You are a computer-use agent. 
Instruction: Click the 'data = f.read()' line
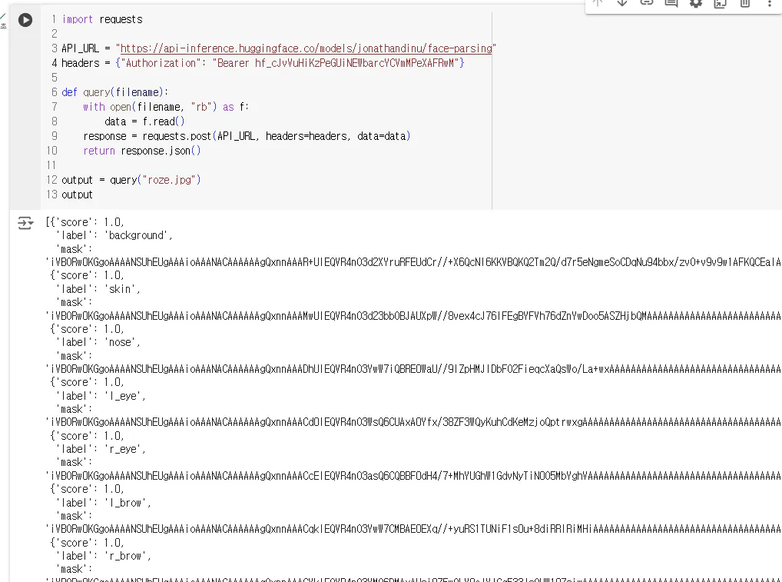coord(144,121)
